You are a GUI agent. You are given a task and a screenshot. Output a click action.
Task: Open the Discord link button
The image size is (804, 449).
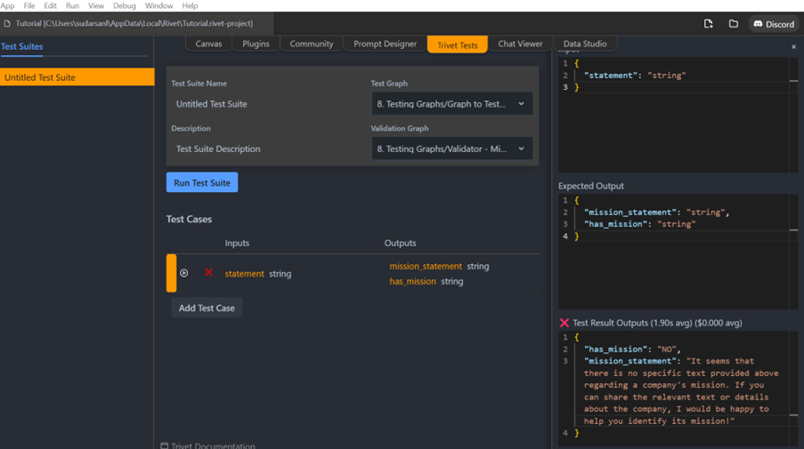pos(774,24)
